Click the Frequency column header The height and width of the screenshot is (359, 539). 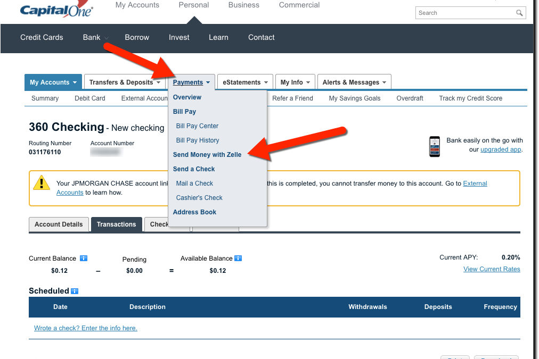click(500, 307)
